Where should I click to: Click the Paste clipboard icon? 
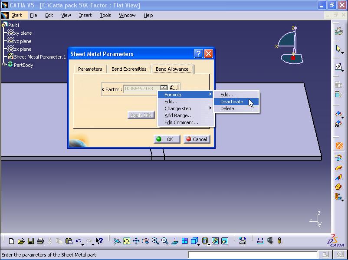69,241
